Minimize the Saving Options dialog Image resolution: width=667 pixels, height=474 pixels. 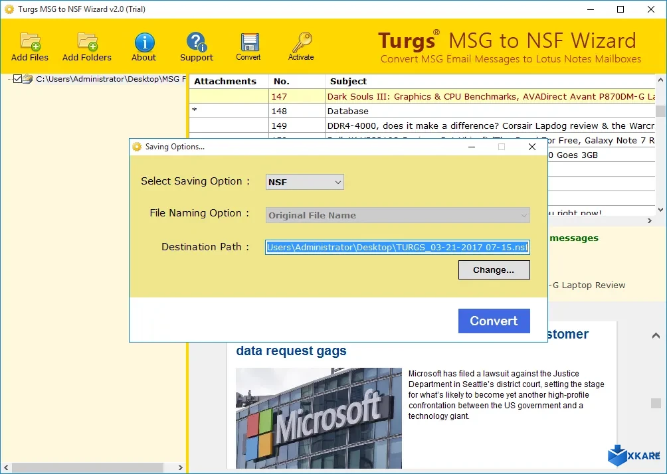coord(471,147)
